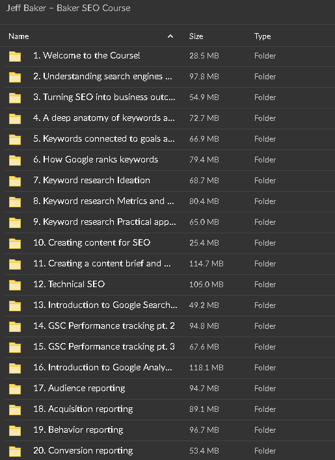This screenshot has width=335, height=460.
Task: Click the '105.0 MB' size value
Action: (206, 285)
